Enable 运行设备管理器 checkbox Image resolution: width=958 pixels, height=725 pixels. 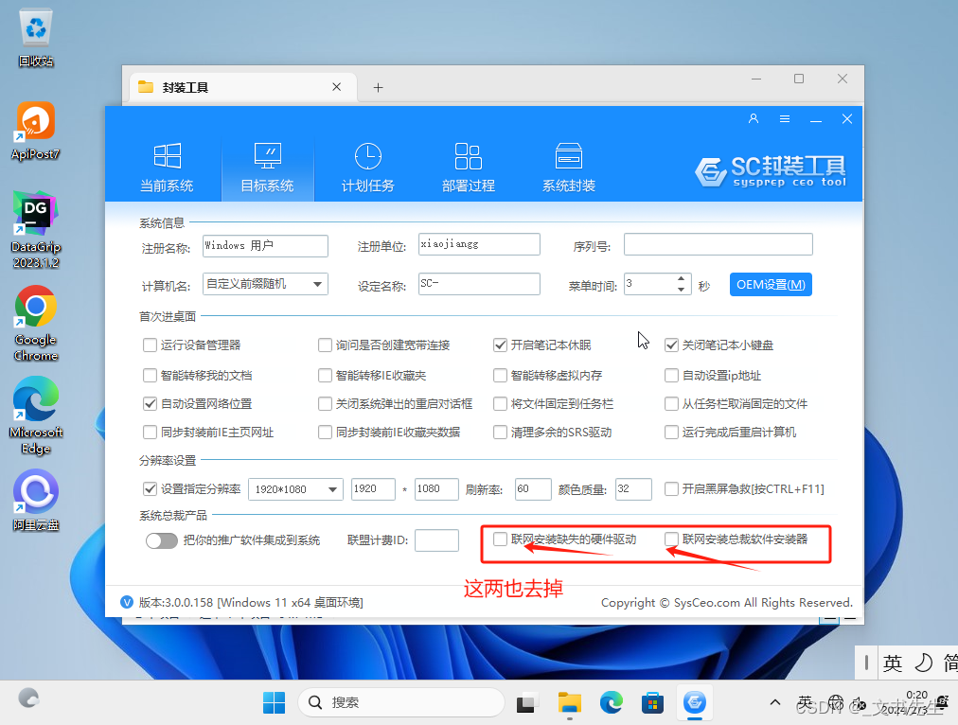coord(150,345)
